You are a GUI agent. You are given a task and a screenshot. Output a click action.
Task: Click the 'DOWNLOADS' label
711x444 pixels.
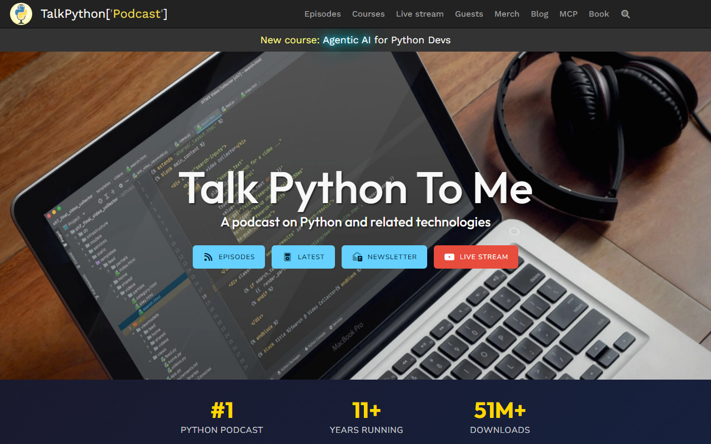(x=500, y=430)
